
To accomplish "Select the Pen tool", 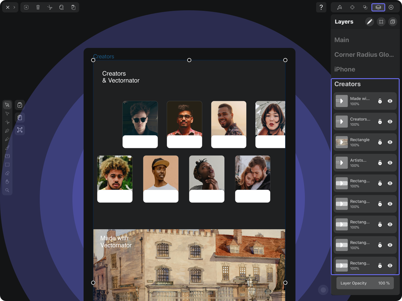I will click(7, 131).
